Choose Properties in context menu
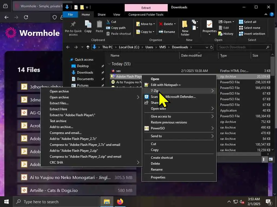 tap(158, 177)
